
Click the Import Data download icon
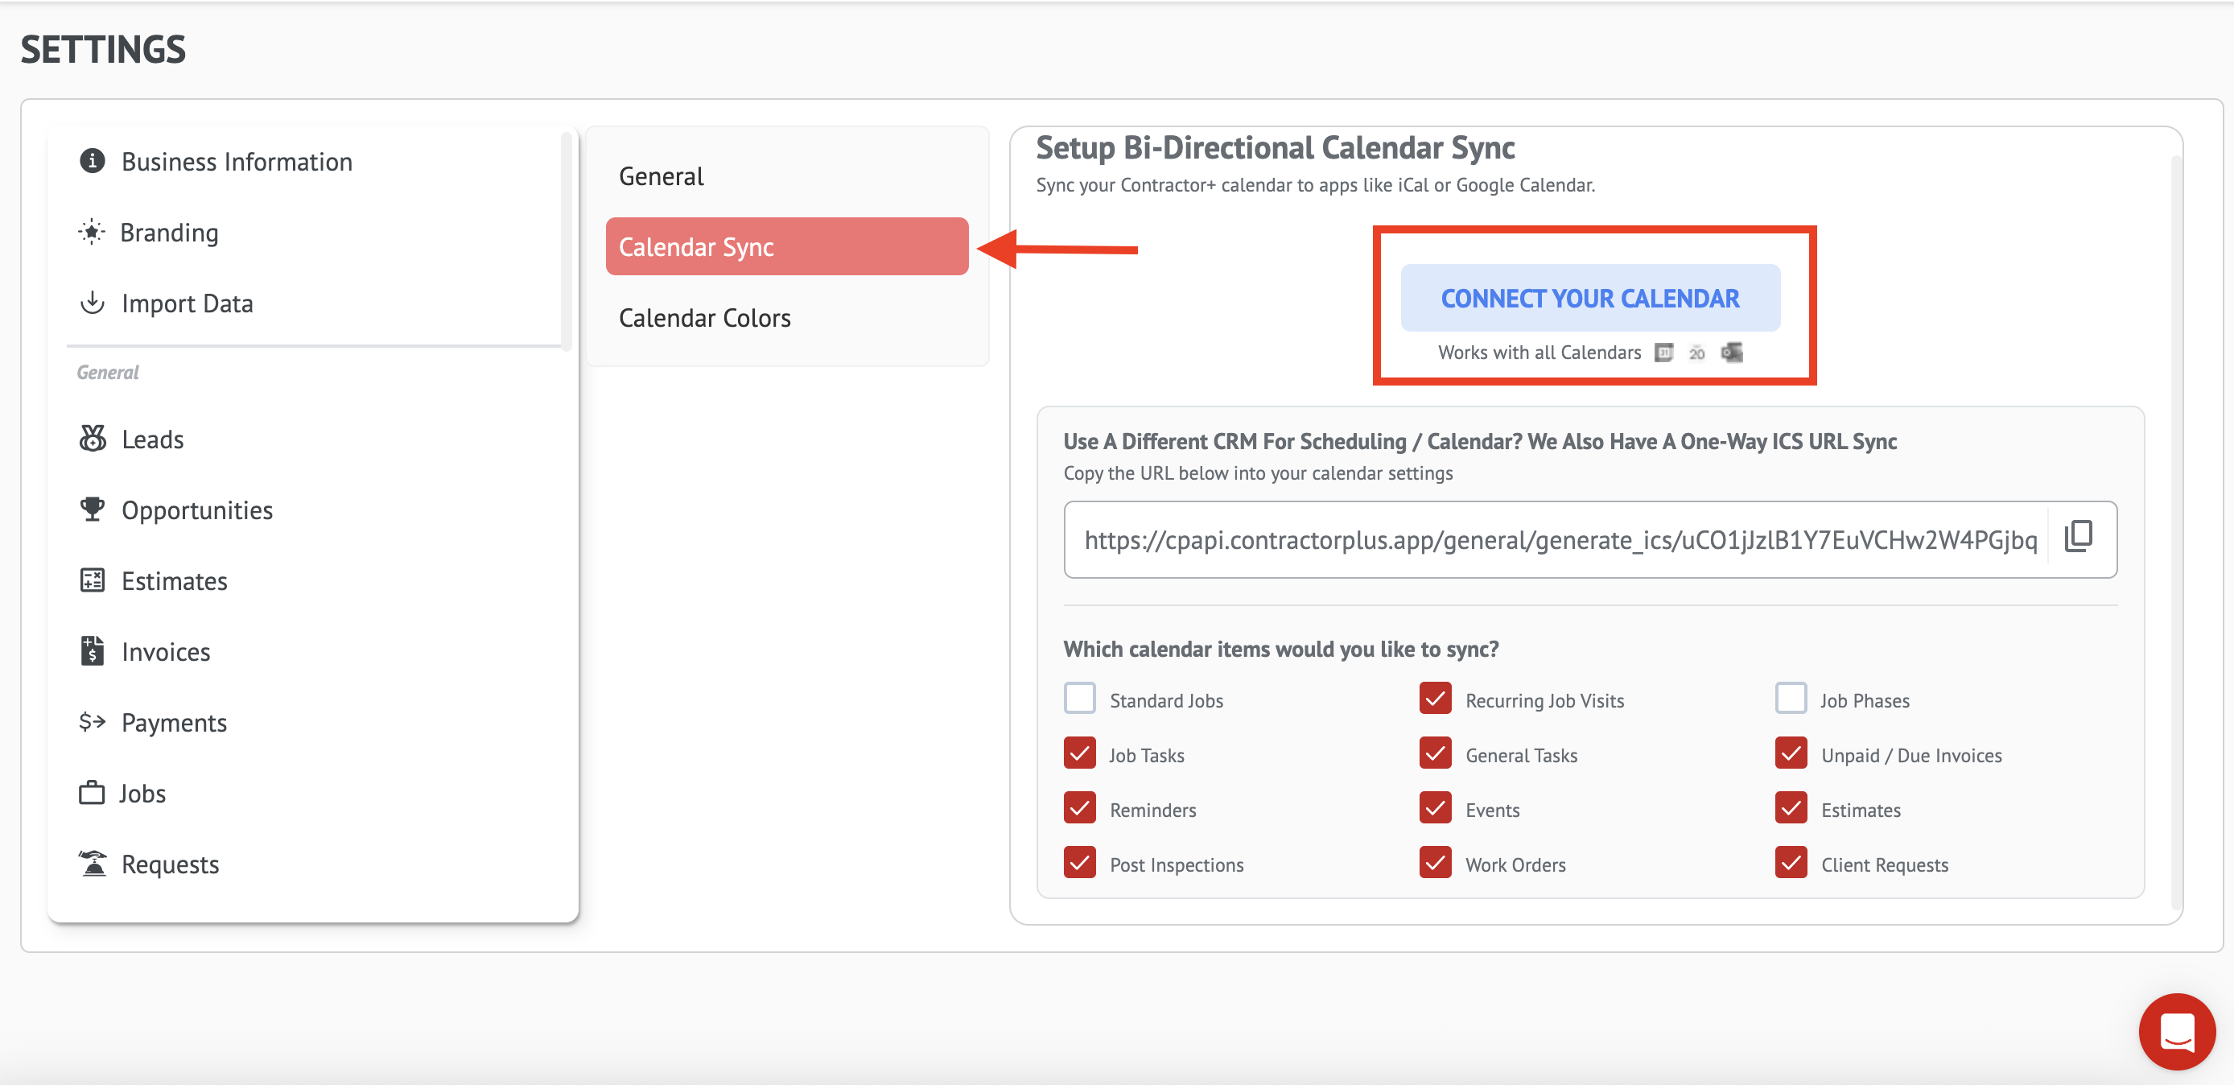(92, 303)
